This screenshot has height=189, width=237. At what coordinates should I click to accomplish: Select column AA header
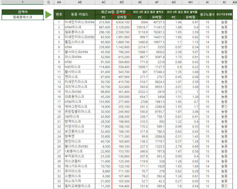tap(59, 2)
